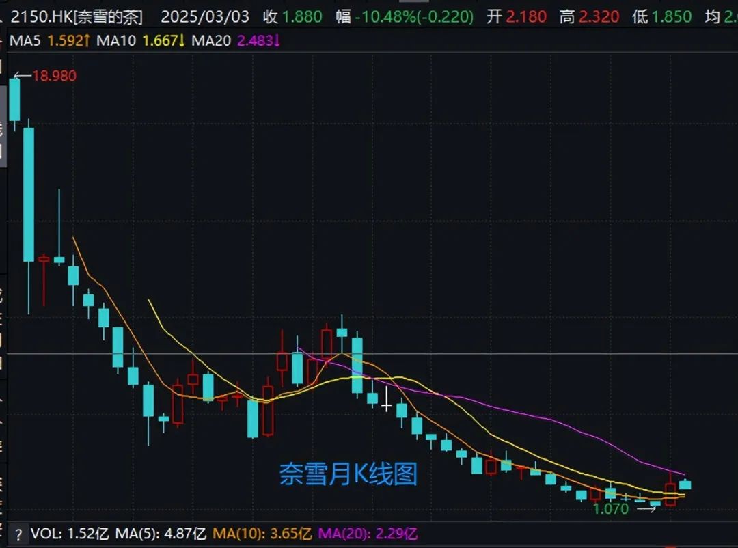Click the white cross doji candlestick mid-chart
This screenshot has width=738, height=548.
coord(386,400)
